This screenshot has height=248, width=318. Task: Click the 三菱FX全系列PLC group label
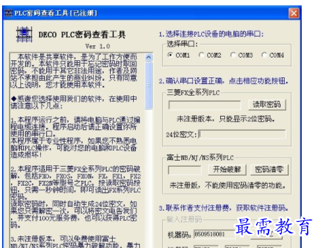tap(193, 92)
